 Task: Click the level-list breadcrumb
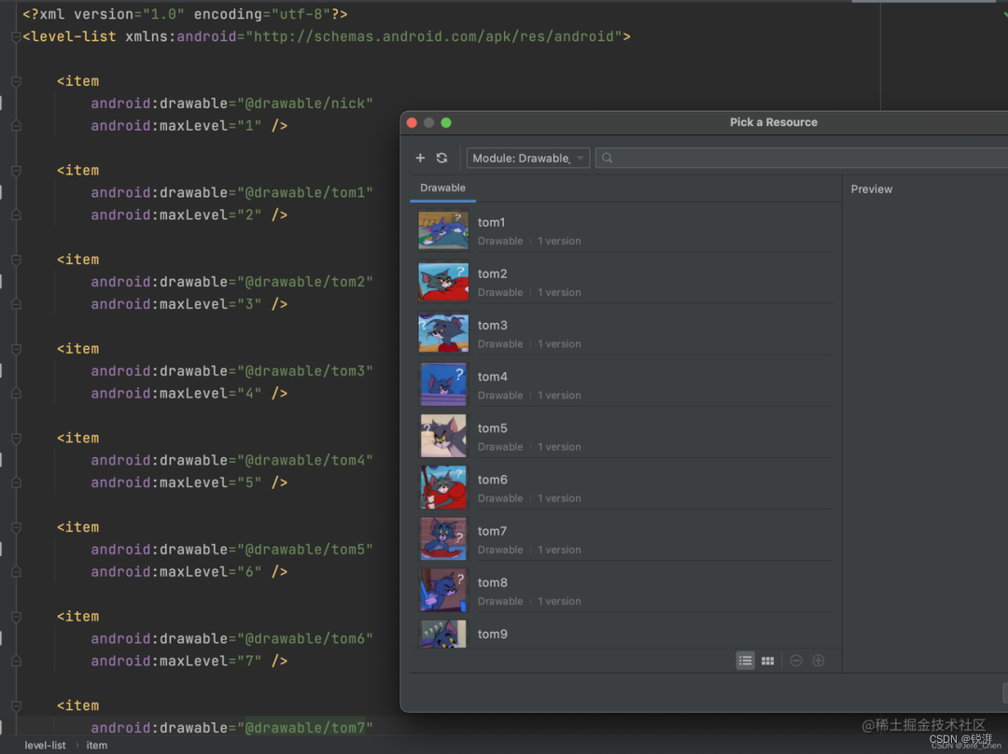click(x=45, y=746)
